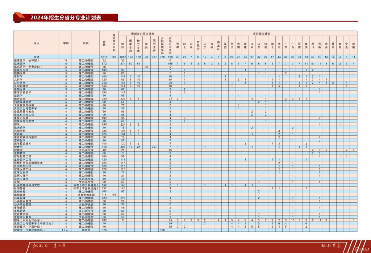Select the 统招 column header
371x253 pixels.
(x=122, y=45)
